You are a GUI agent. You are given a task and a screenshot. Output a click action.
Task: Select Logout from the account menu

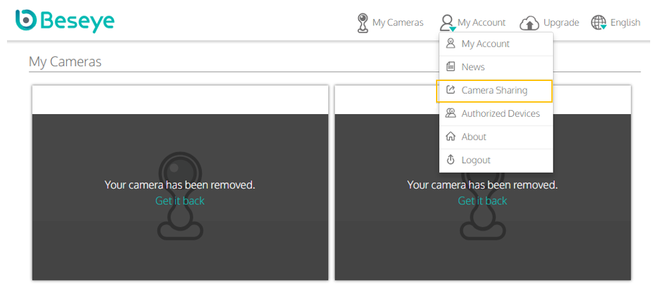(497, 160)
